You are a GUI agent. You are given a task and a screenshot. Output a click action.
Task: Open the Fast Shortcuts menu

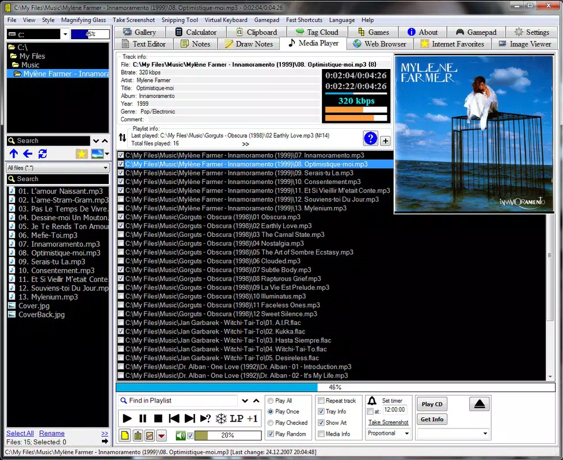click(x=304, y=20)
